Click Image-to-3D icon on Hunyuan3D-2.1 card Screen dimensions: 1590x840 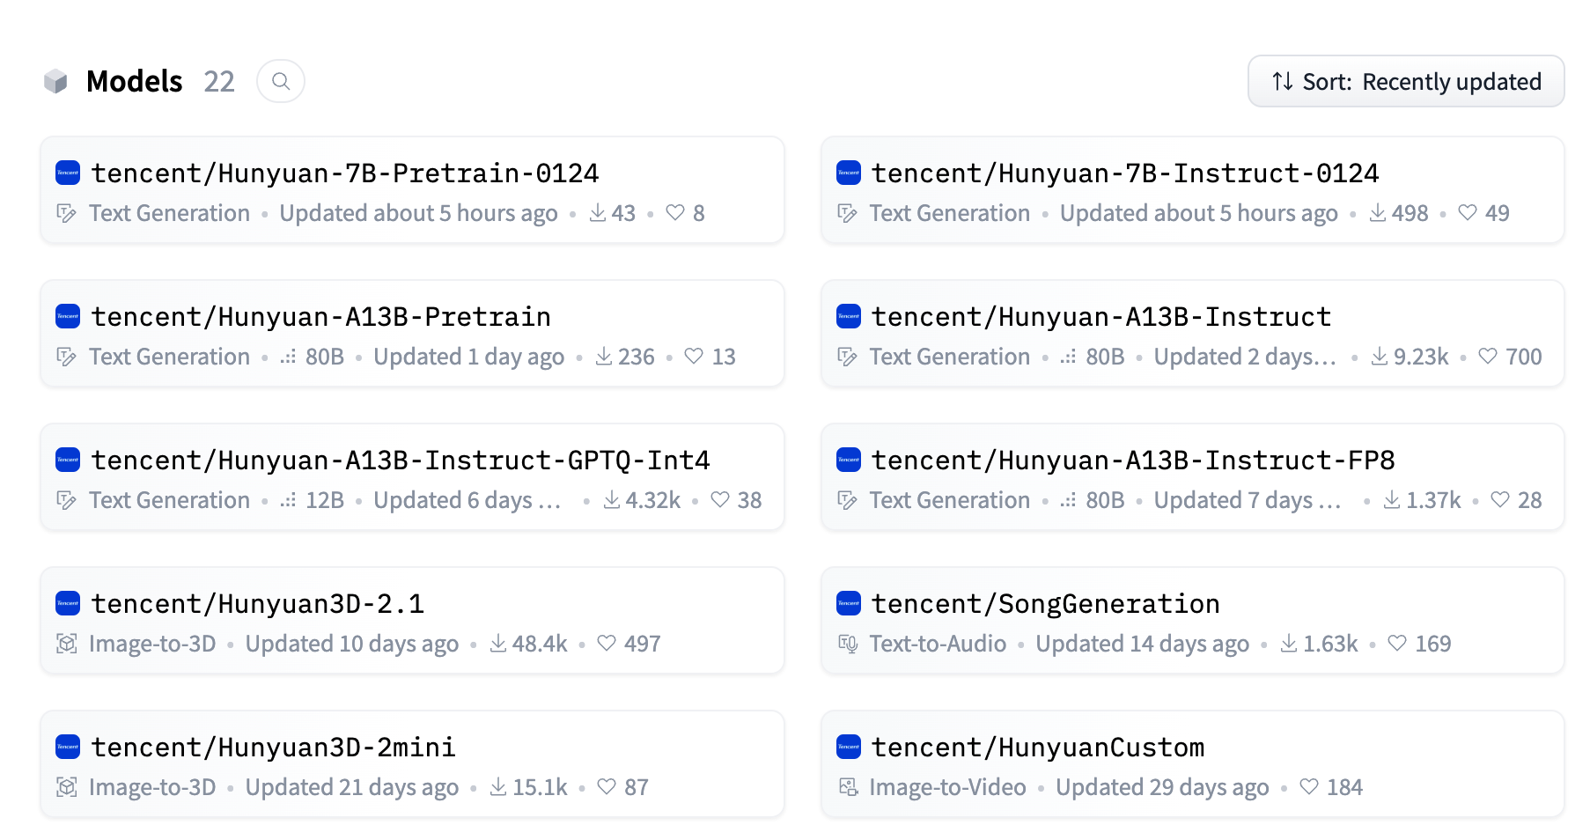point(67,644)
